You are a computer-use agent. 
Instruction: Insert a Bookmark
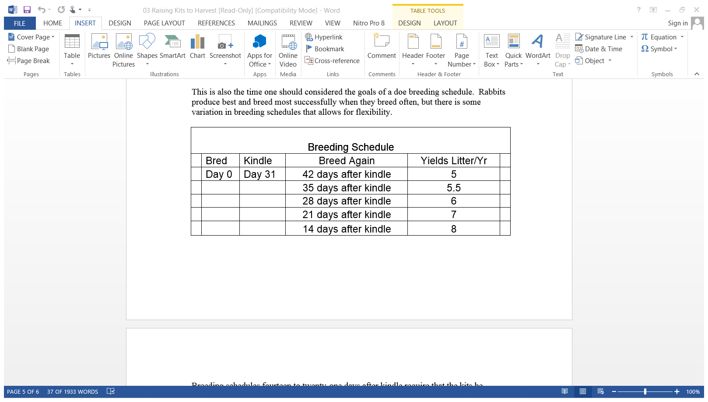325,49
